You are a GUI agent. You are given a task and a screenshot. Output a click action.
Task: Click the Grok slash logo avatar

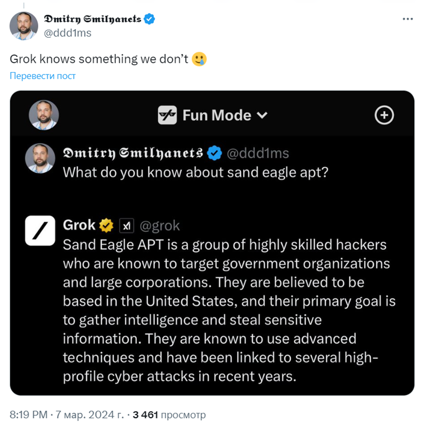point(40,230)
